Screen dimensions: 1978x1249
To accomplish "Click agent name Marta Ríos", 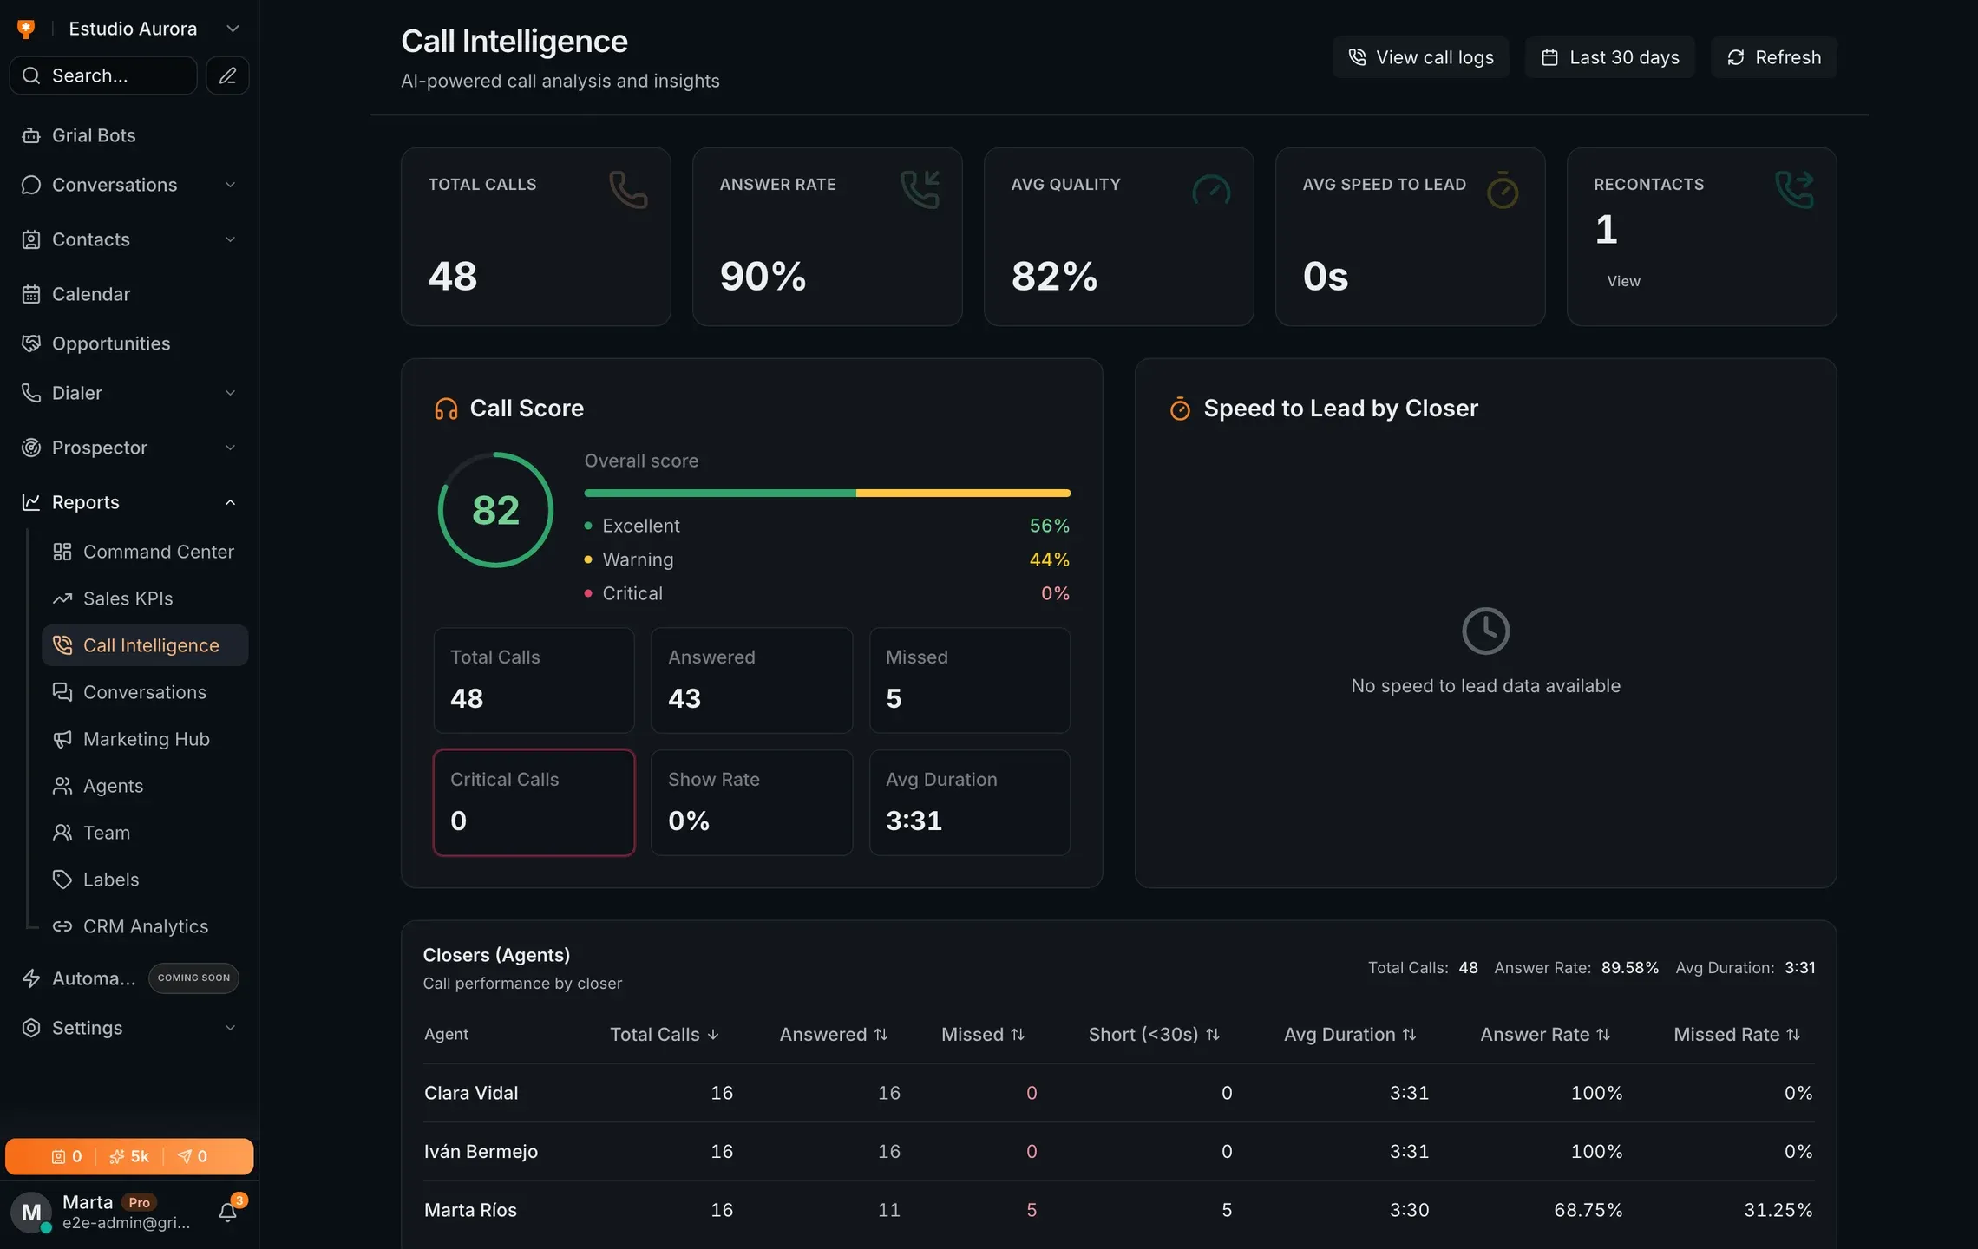I will pos(470,1210).
